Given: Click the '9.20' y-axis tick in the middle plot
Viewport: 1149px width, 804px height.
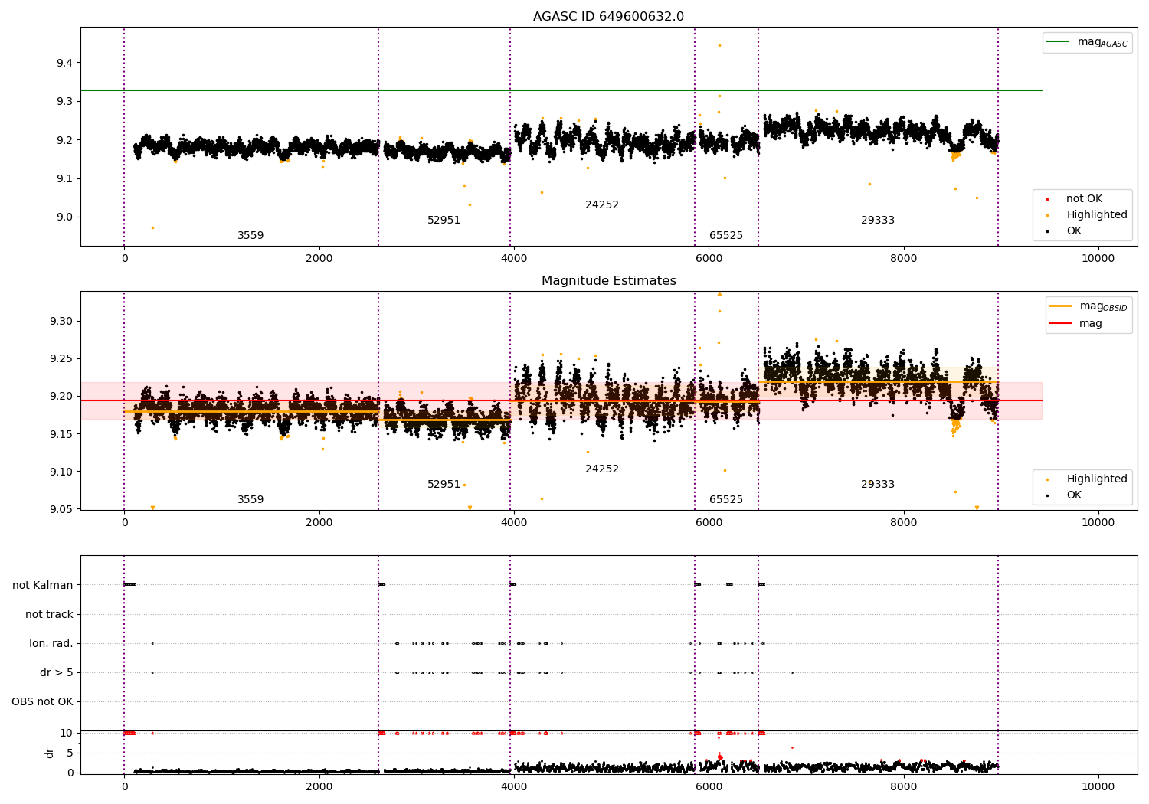Looking at the screenshot, I should (x=61, y=397).
